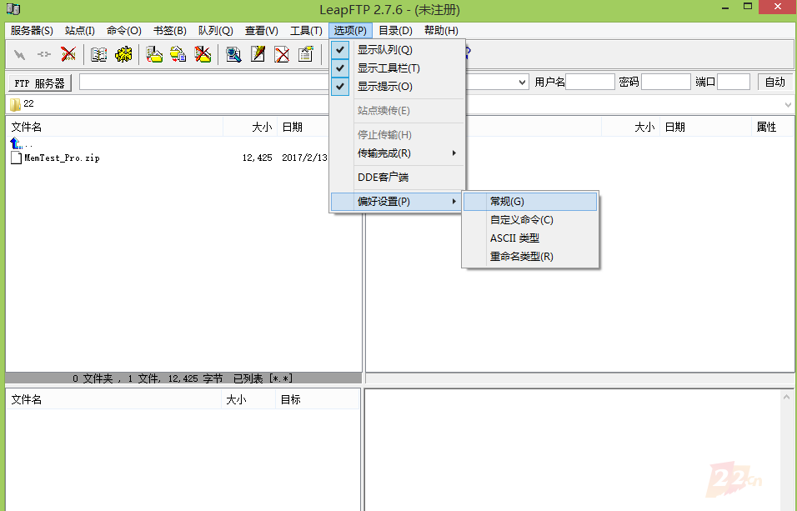Select 自定义命令(C) from the submenu
797x511 pixels.
point(530,219)
